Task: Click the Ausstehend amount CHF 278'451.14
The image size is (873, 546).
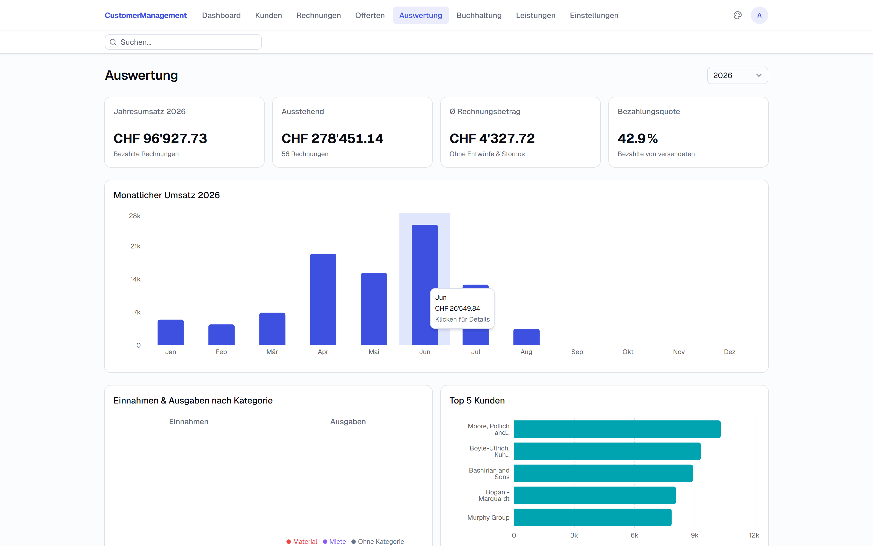Action: (x=332, y=138)
